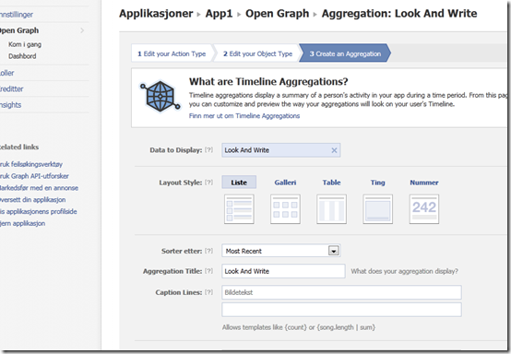511x354 pixels.
Task: Remove Look And Write data token
Action: (x=334, y=150)
